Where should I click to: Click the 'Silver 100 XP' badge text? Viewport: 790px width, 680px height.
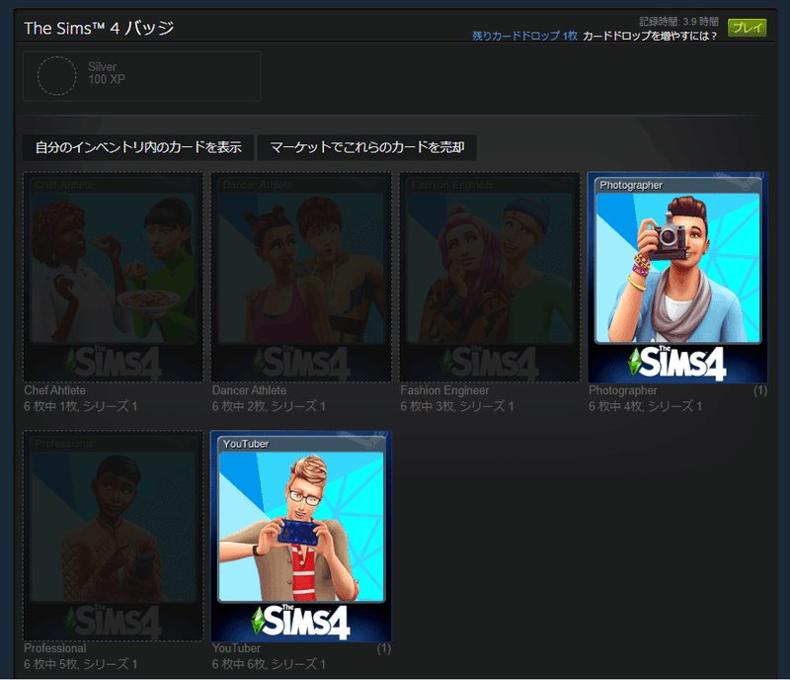pyautogui.click(x=107, y=73)
